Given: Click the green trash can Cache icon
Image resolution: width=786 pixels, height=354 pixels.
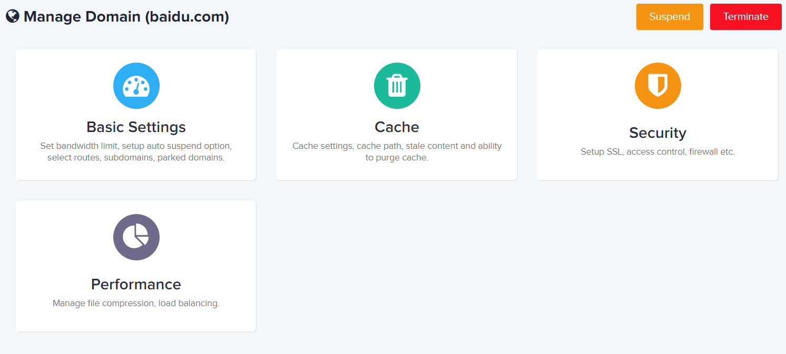Looking at the screenshot, I should click(x=397, y=86).
